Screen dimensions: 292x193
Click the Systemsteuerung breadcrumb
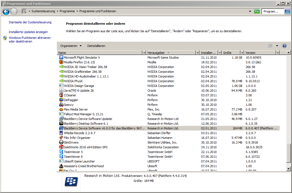coord(43,11)
